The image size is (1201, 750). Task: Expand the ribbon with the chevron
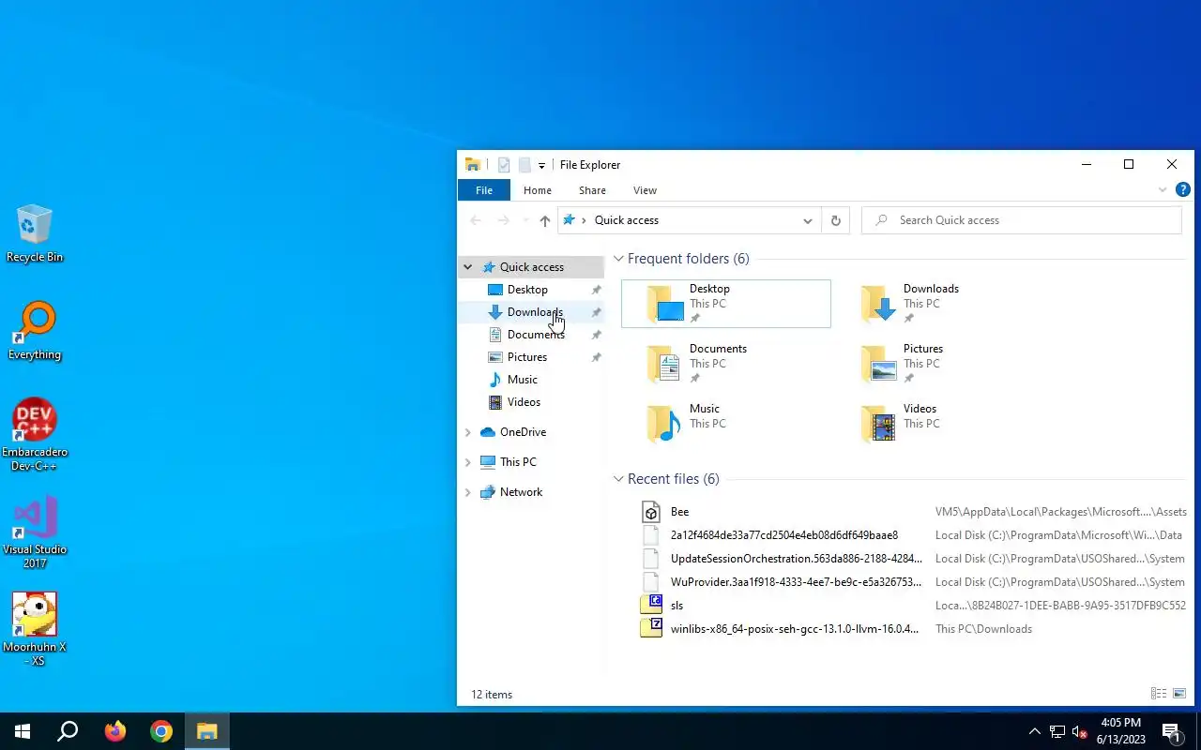coord(1163,190)
